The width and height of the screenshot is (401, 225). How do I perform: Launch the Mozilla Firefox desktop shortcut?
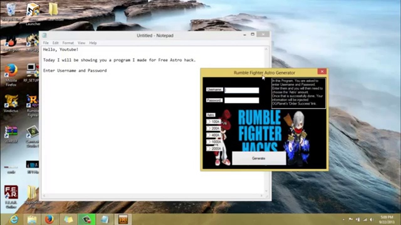click(x=11, y=75)
